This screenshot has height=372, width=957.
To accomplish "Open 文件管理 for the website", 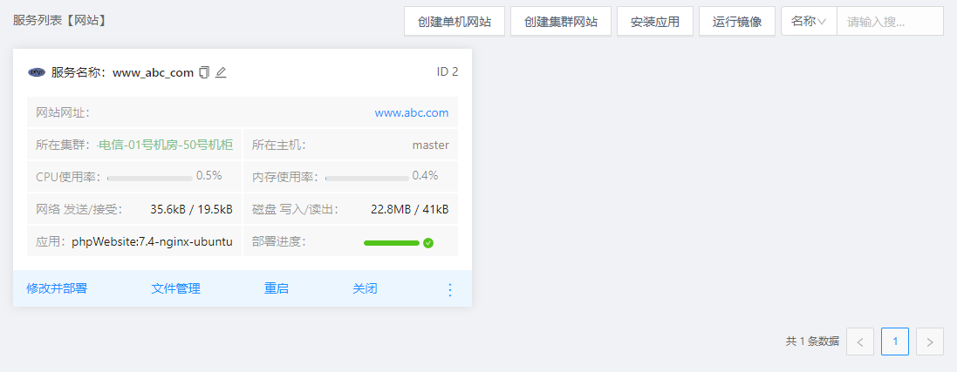I will pyautogui.click(x=175, y=288).
